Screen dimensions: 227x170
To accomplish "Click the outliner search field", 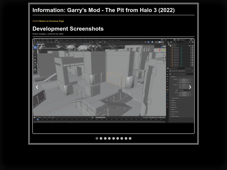I will (179, 42).
